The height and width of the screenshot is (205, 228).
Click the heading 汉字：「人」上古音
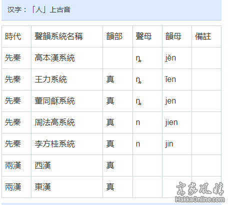coord(39,9)
